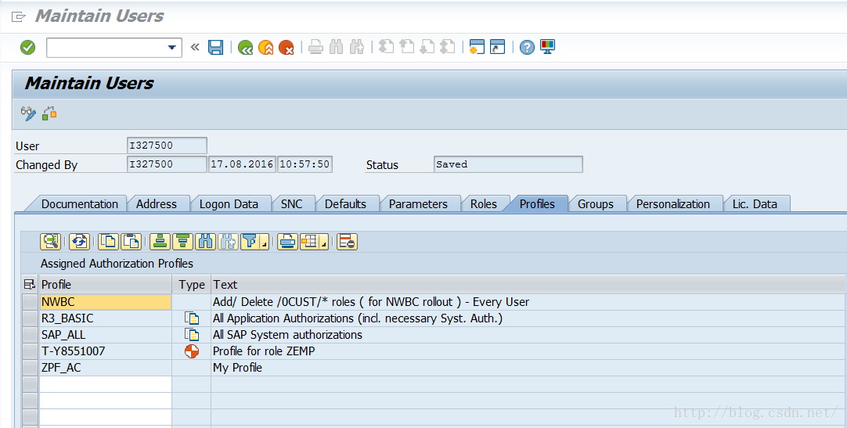Jump to first page icon
847x428 pixels.
point(386,48)
